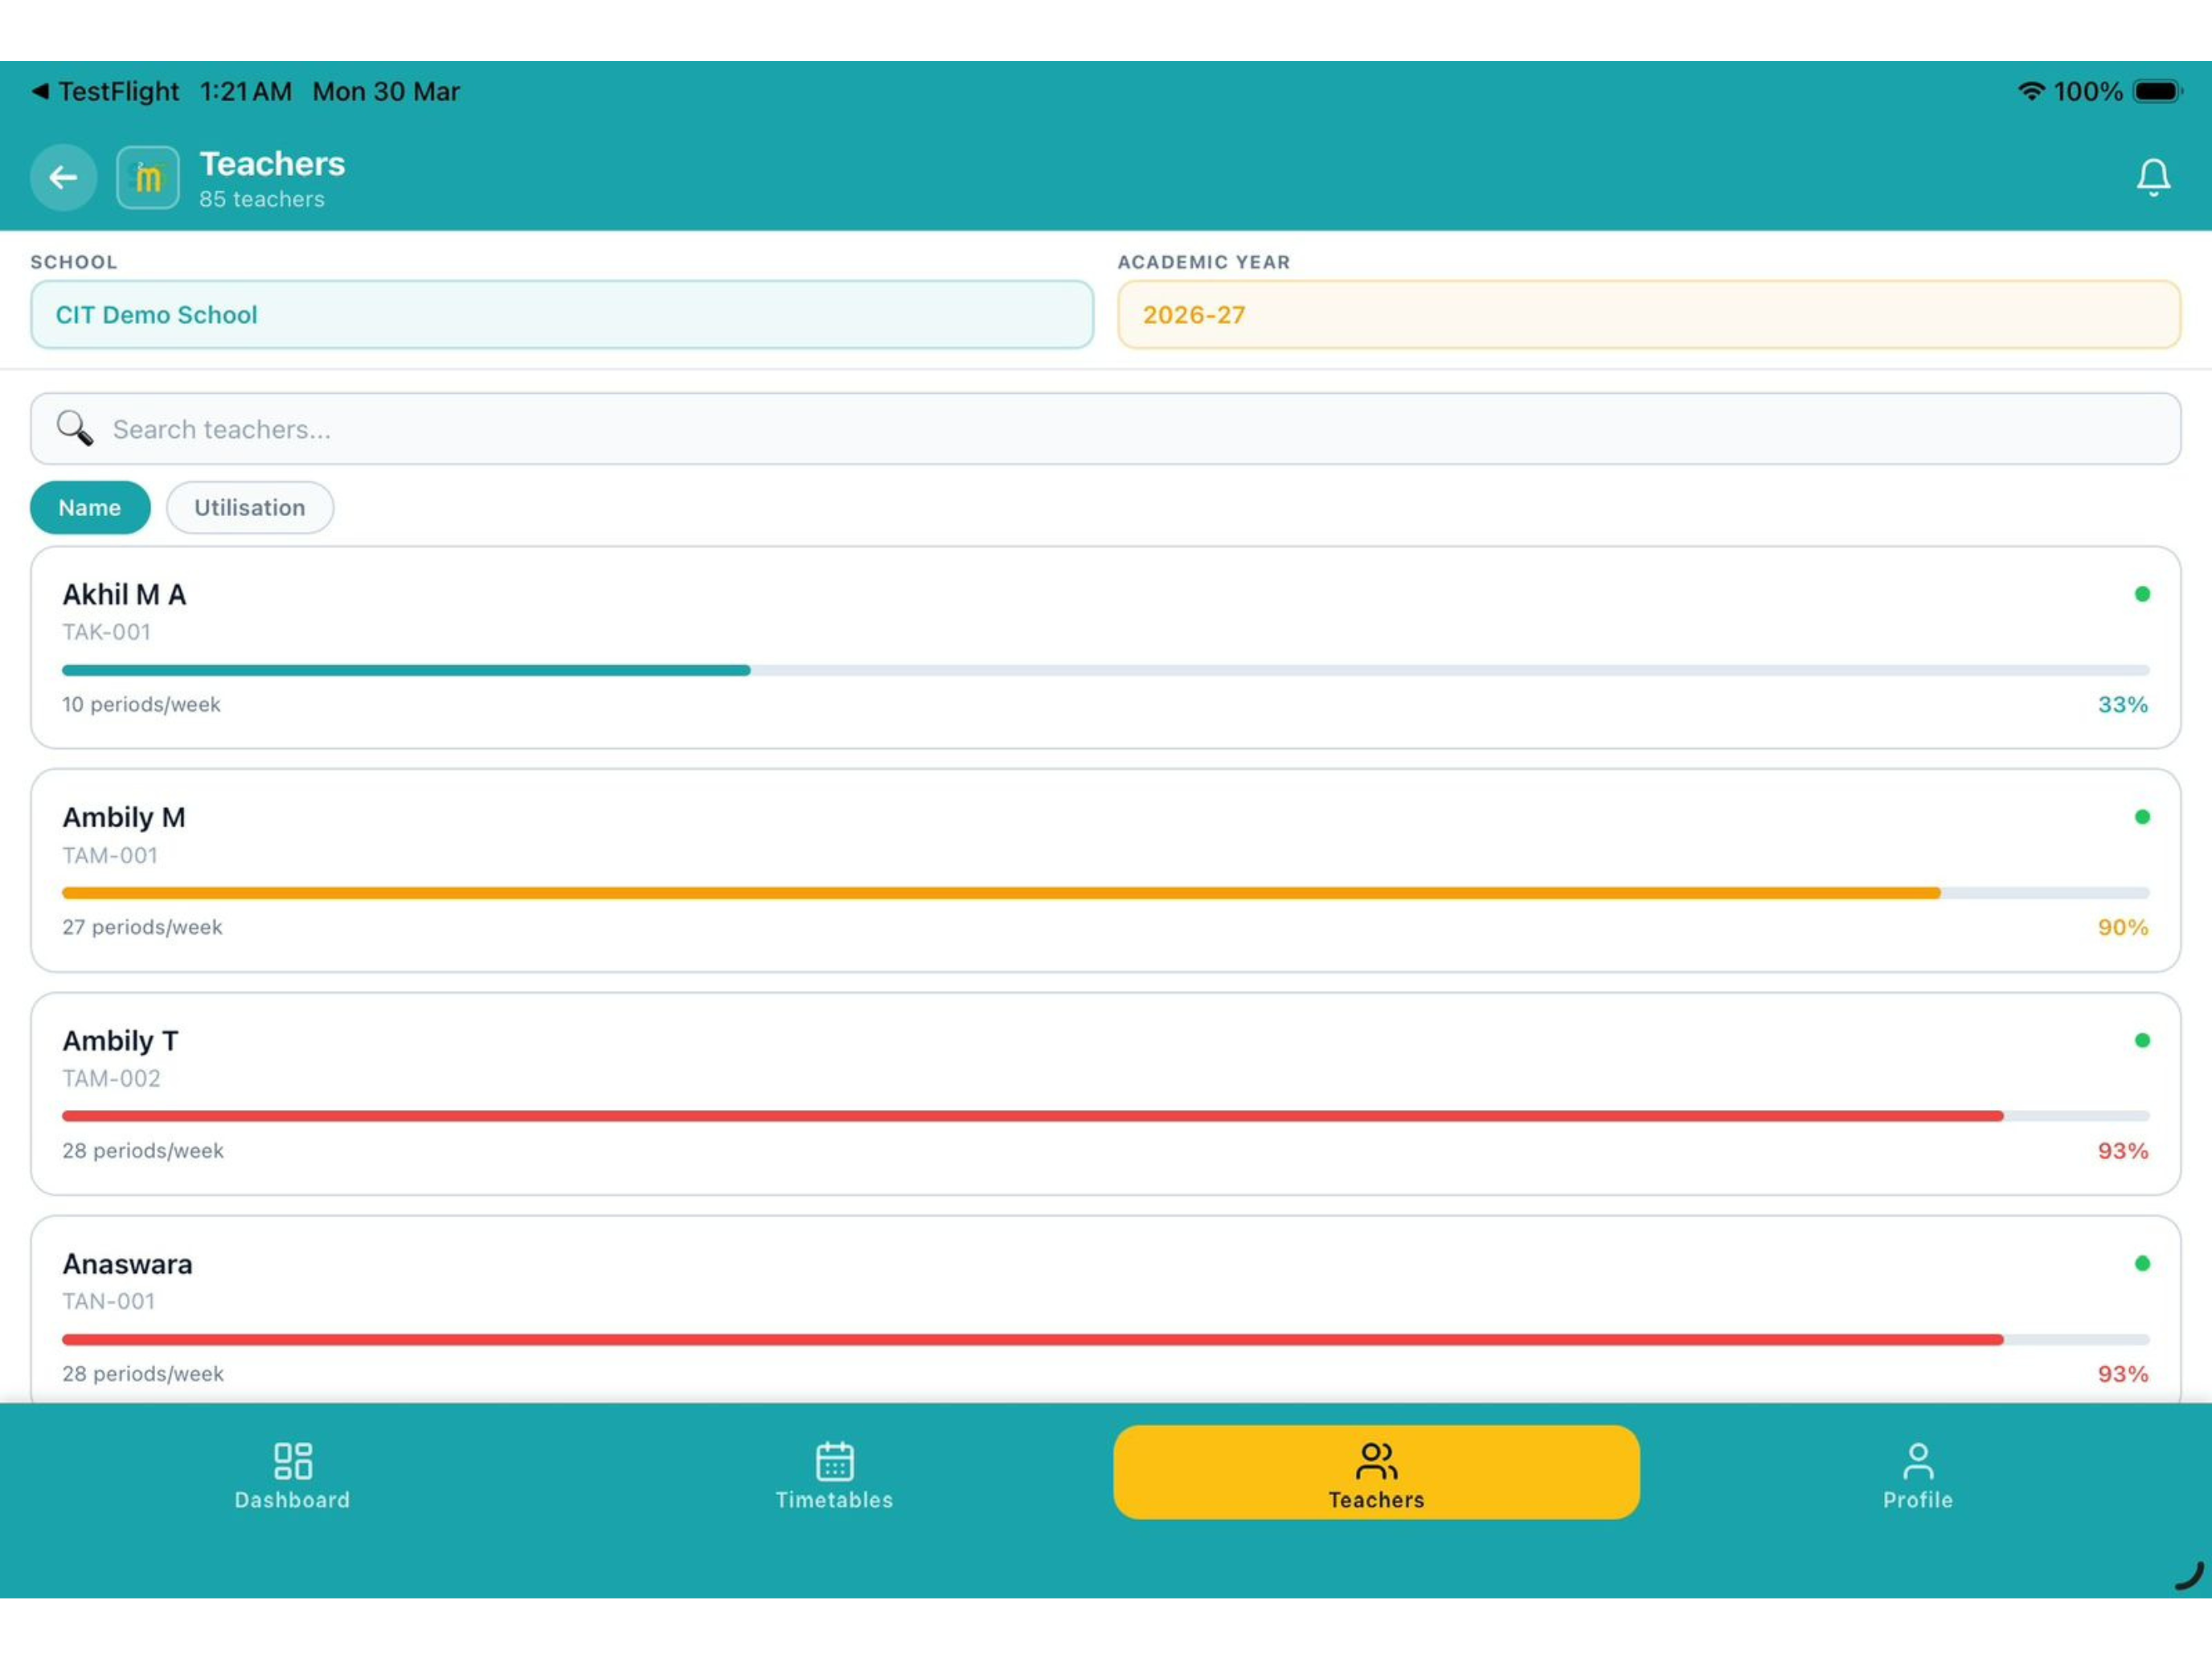Click Ambily T 93% utilisation value
Screen dimensions: 2212x1659
[x=2123, y=1150]
